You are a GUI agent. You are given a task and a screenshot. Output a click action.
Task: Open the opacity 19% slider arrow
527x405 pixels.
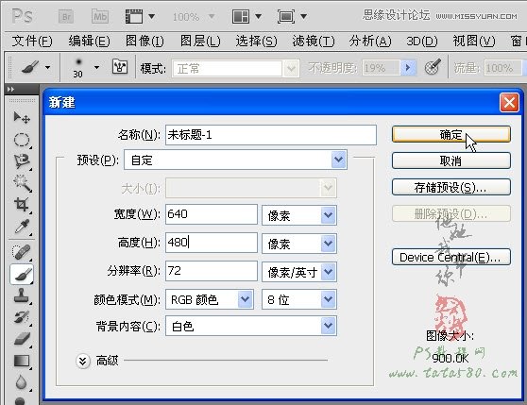click(408, 68)
